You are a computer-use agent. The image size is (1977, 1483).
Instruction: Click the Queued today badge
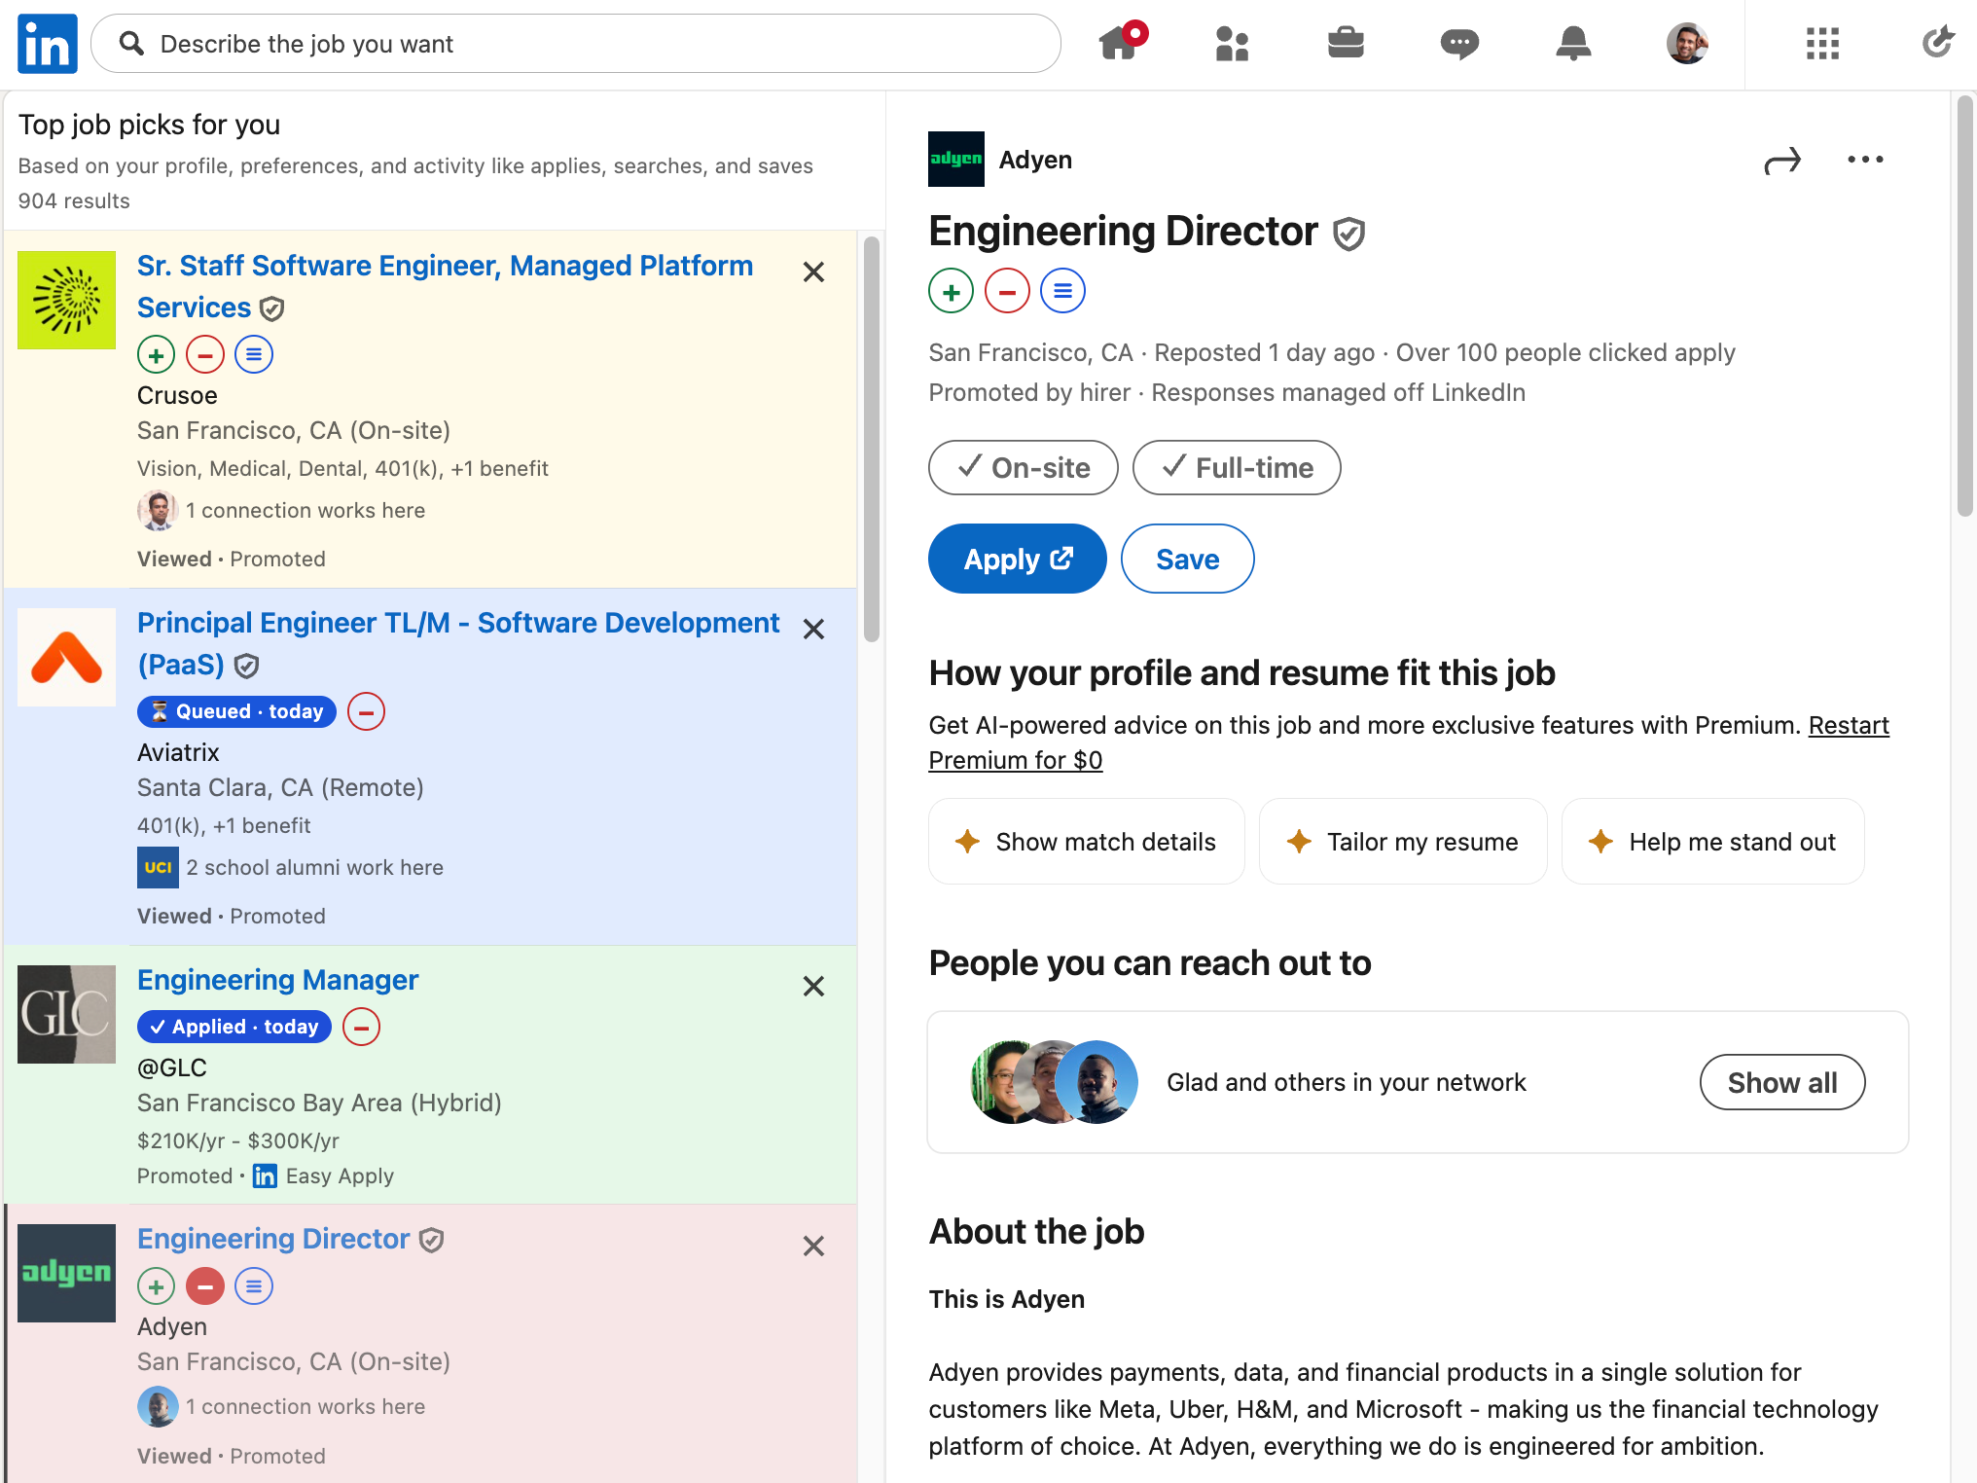pyautogui.click(x=236, y=712)
